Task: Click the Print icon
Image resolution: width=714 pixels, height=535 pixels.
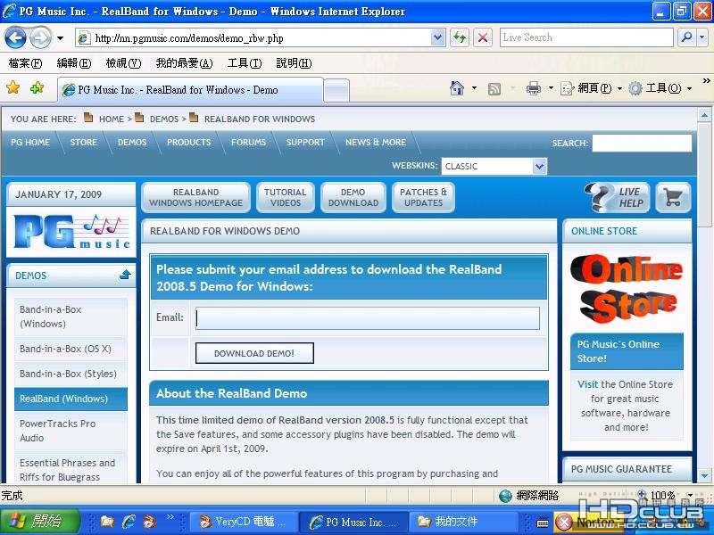Action: click(x=533, y=87)
